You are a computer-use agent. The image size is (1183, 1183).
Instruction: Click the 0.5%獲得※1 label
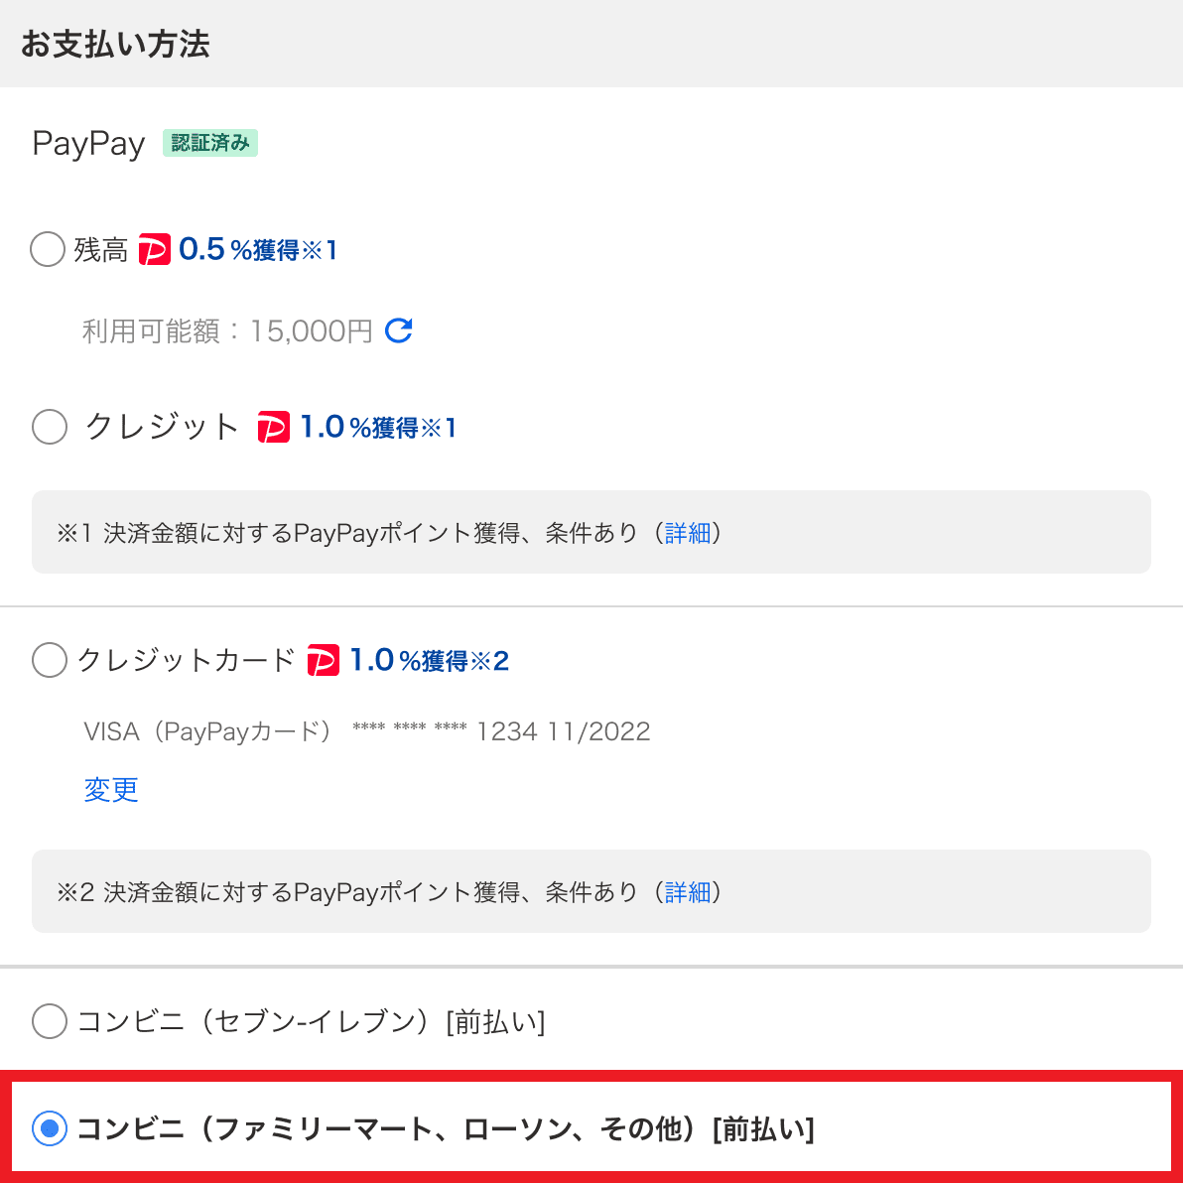[x=258, y=249]
